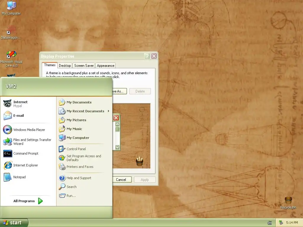Click the on-screen keyboard tray icon
Screen dimensions: 303x227
click(x=270, y=223)
